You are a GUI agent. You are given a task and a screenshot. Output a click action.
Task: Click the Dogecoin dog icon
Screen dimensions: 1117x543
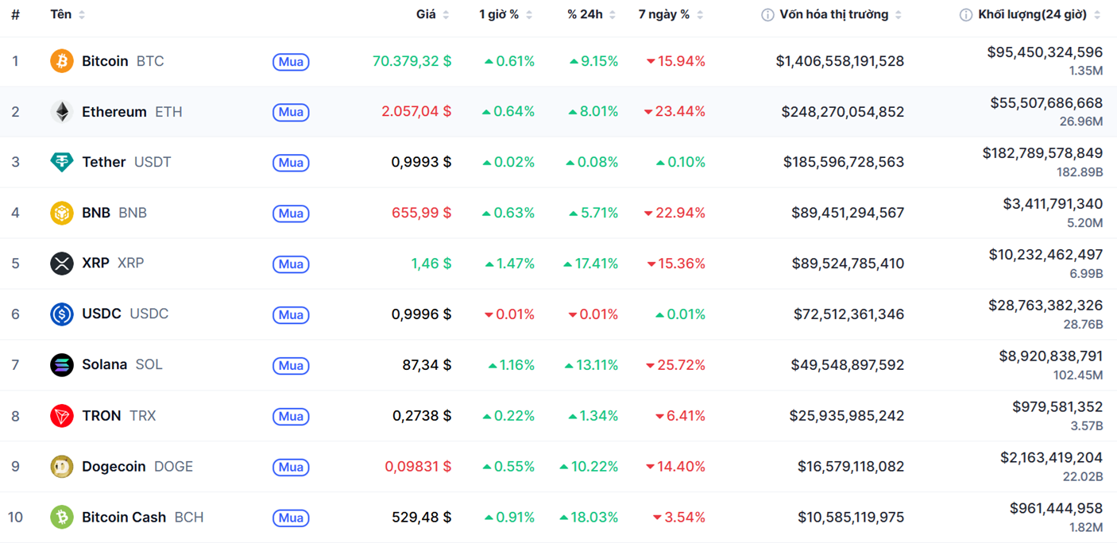62,467
